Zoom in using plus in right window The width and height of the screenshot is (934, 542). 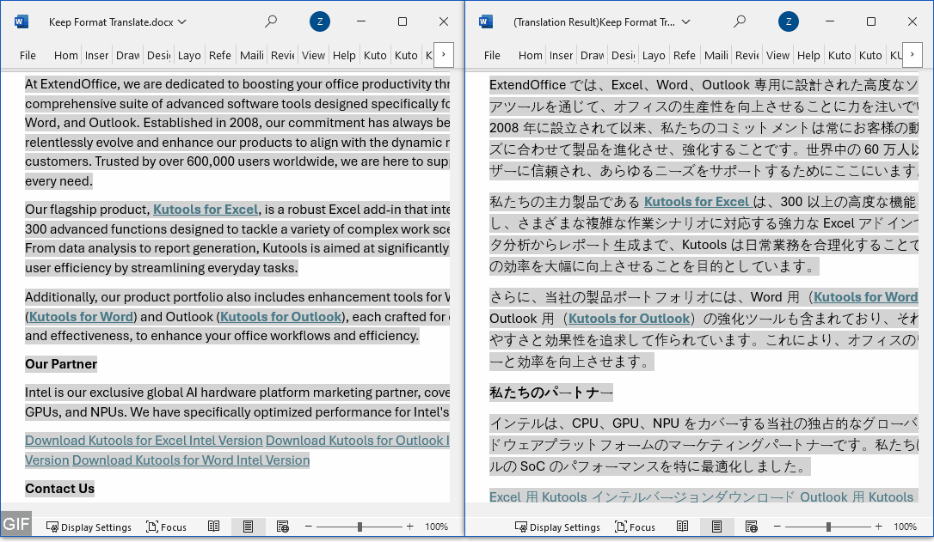pyautogui.click(x=879, y=527)
